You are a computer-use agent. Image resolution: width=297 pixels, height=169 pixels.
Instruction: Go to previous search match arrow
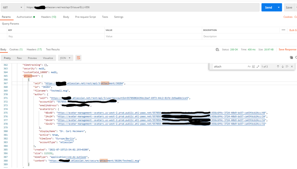pyautogui.click(x=278, y=66)
